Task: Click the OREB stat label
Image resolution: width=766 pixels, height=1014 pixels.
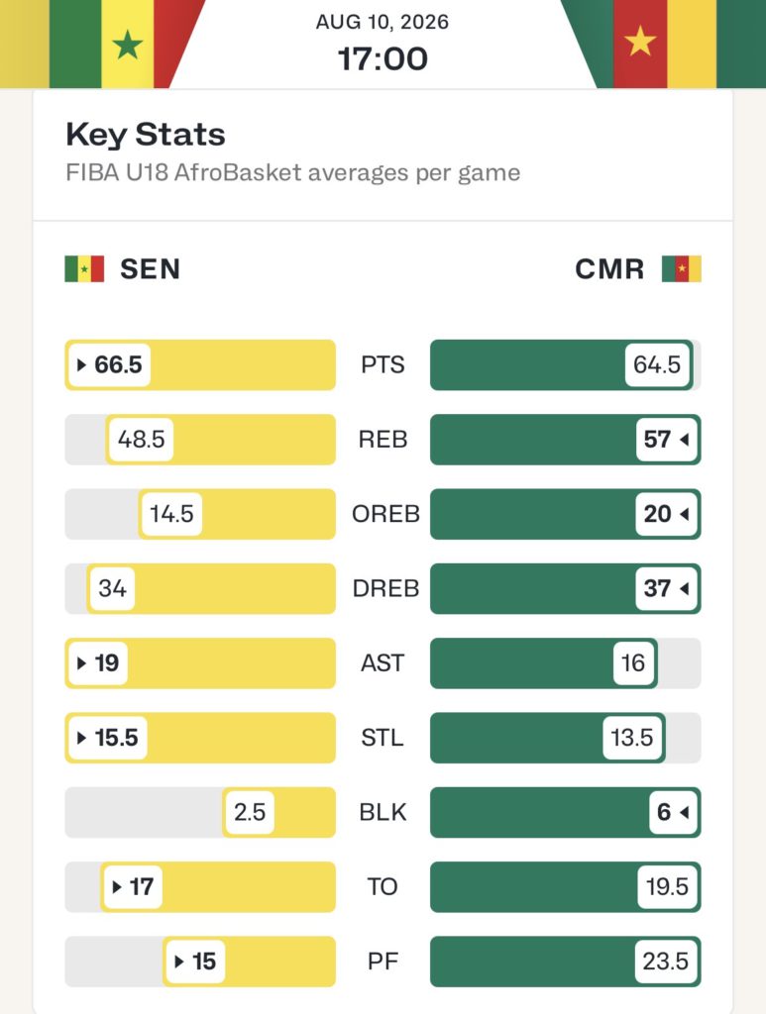Action: pos(385,514)
